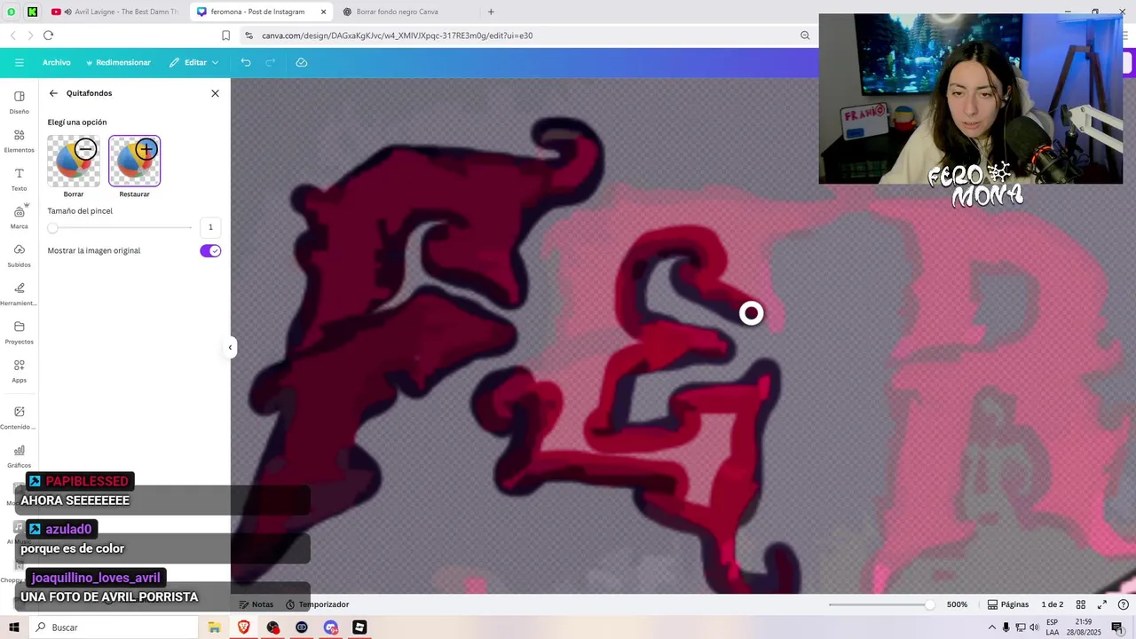Open the grid view icon
1136x639 pixels.
[1080, 604]
